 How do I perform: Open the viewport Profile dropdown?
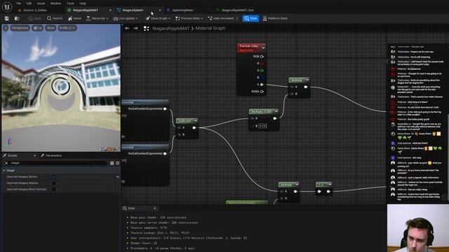tap(67, 28)
